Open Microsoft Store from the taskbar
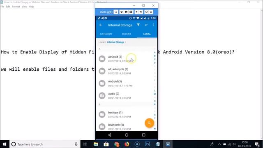Viewport: 263px width, 148px height. pos(106,144)
